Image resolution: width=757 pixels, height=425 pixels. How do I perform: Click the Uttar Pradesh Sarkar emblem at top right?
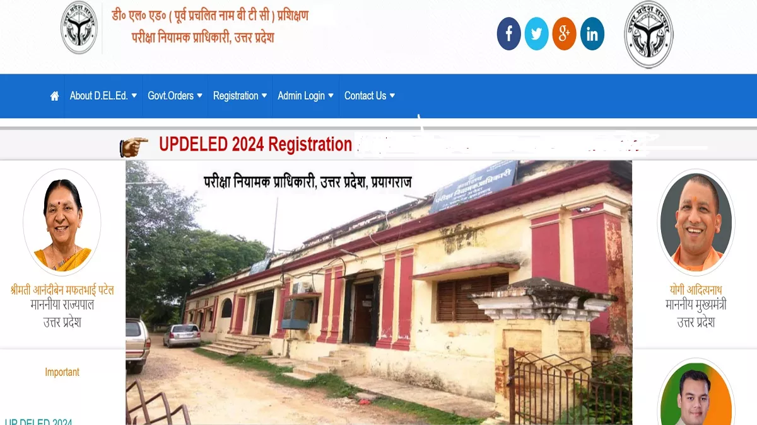648,34
